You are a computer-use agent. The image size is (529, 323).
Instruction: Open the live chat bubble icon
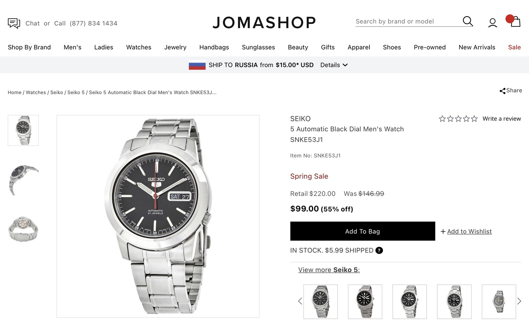pos(14,23)
